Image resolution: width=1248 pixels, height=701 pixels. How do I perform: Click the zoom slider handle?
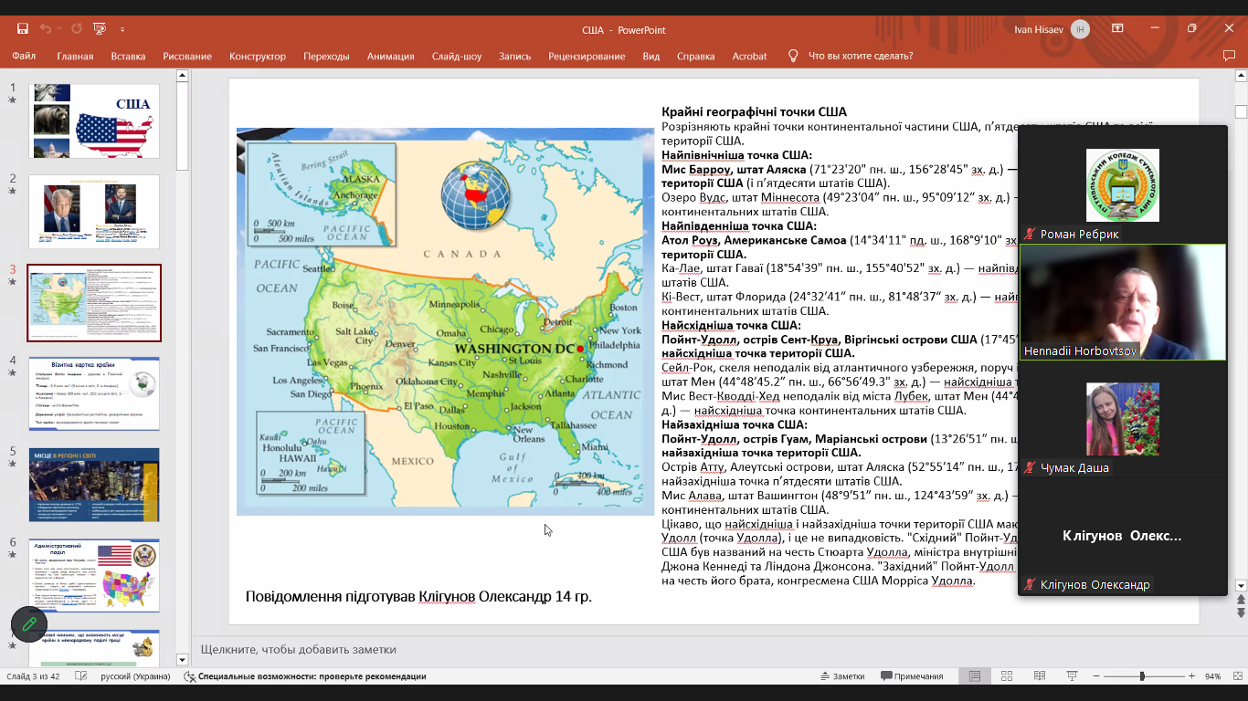coord(1142,676)
